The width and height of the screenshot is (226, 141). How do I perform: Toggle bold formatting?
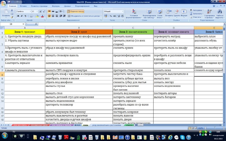click(x=18, y=16)
